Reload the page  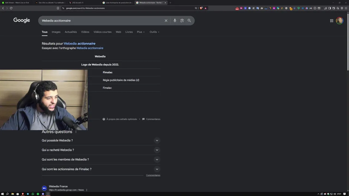coord(11,8)
